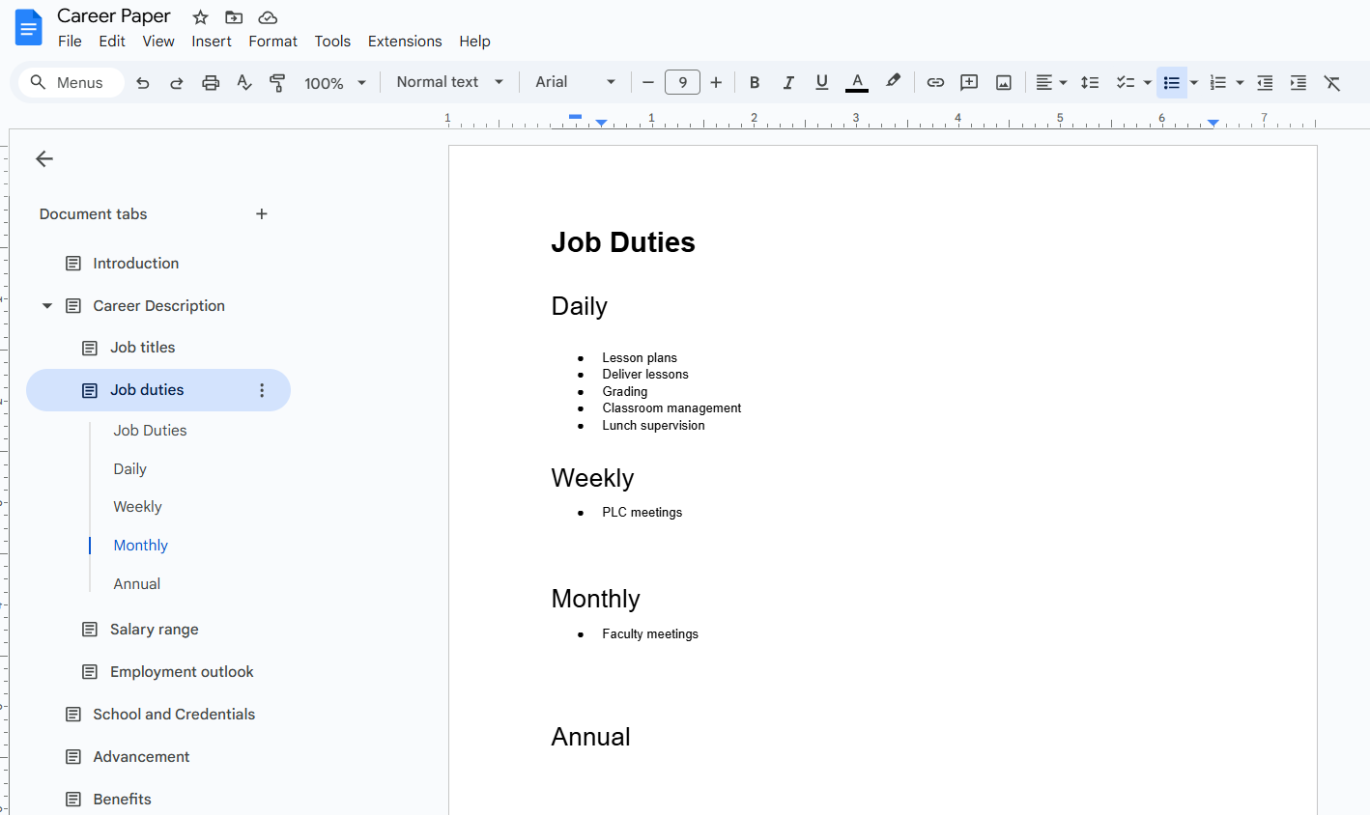Select the paint format tool
Viewport: 1370px width, 815px height.
(x=277, y=83)
